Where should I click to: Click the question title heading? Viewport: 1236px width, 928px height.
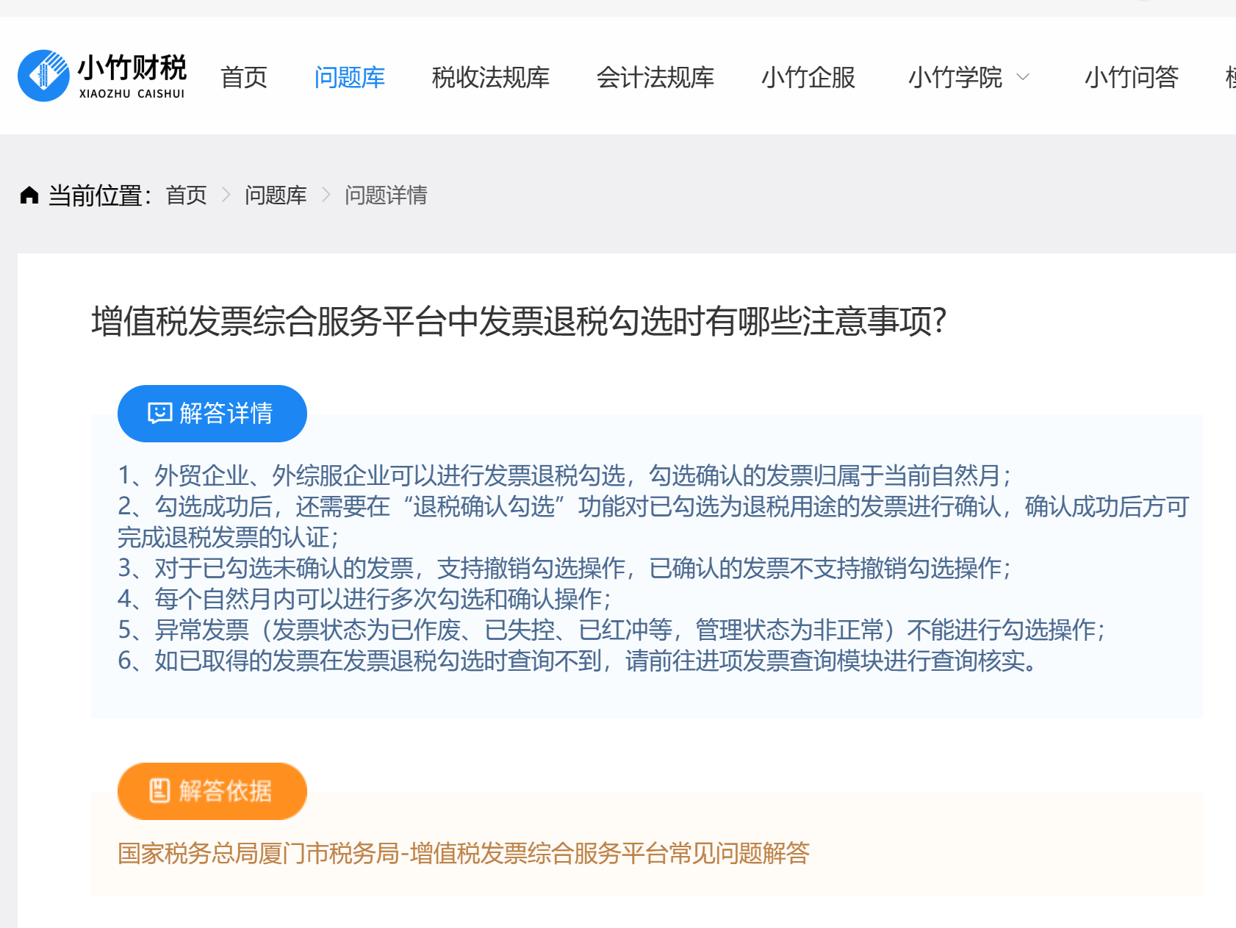tap(519, 322)
